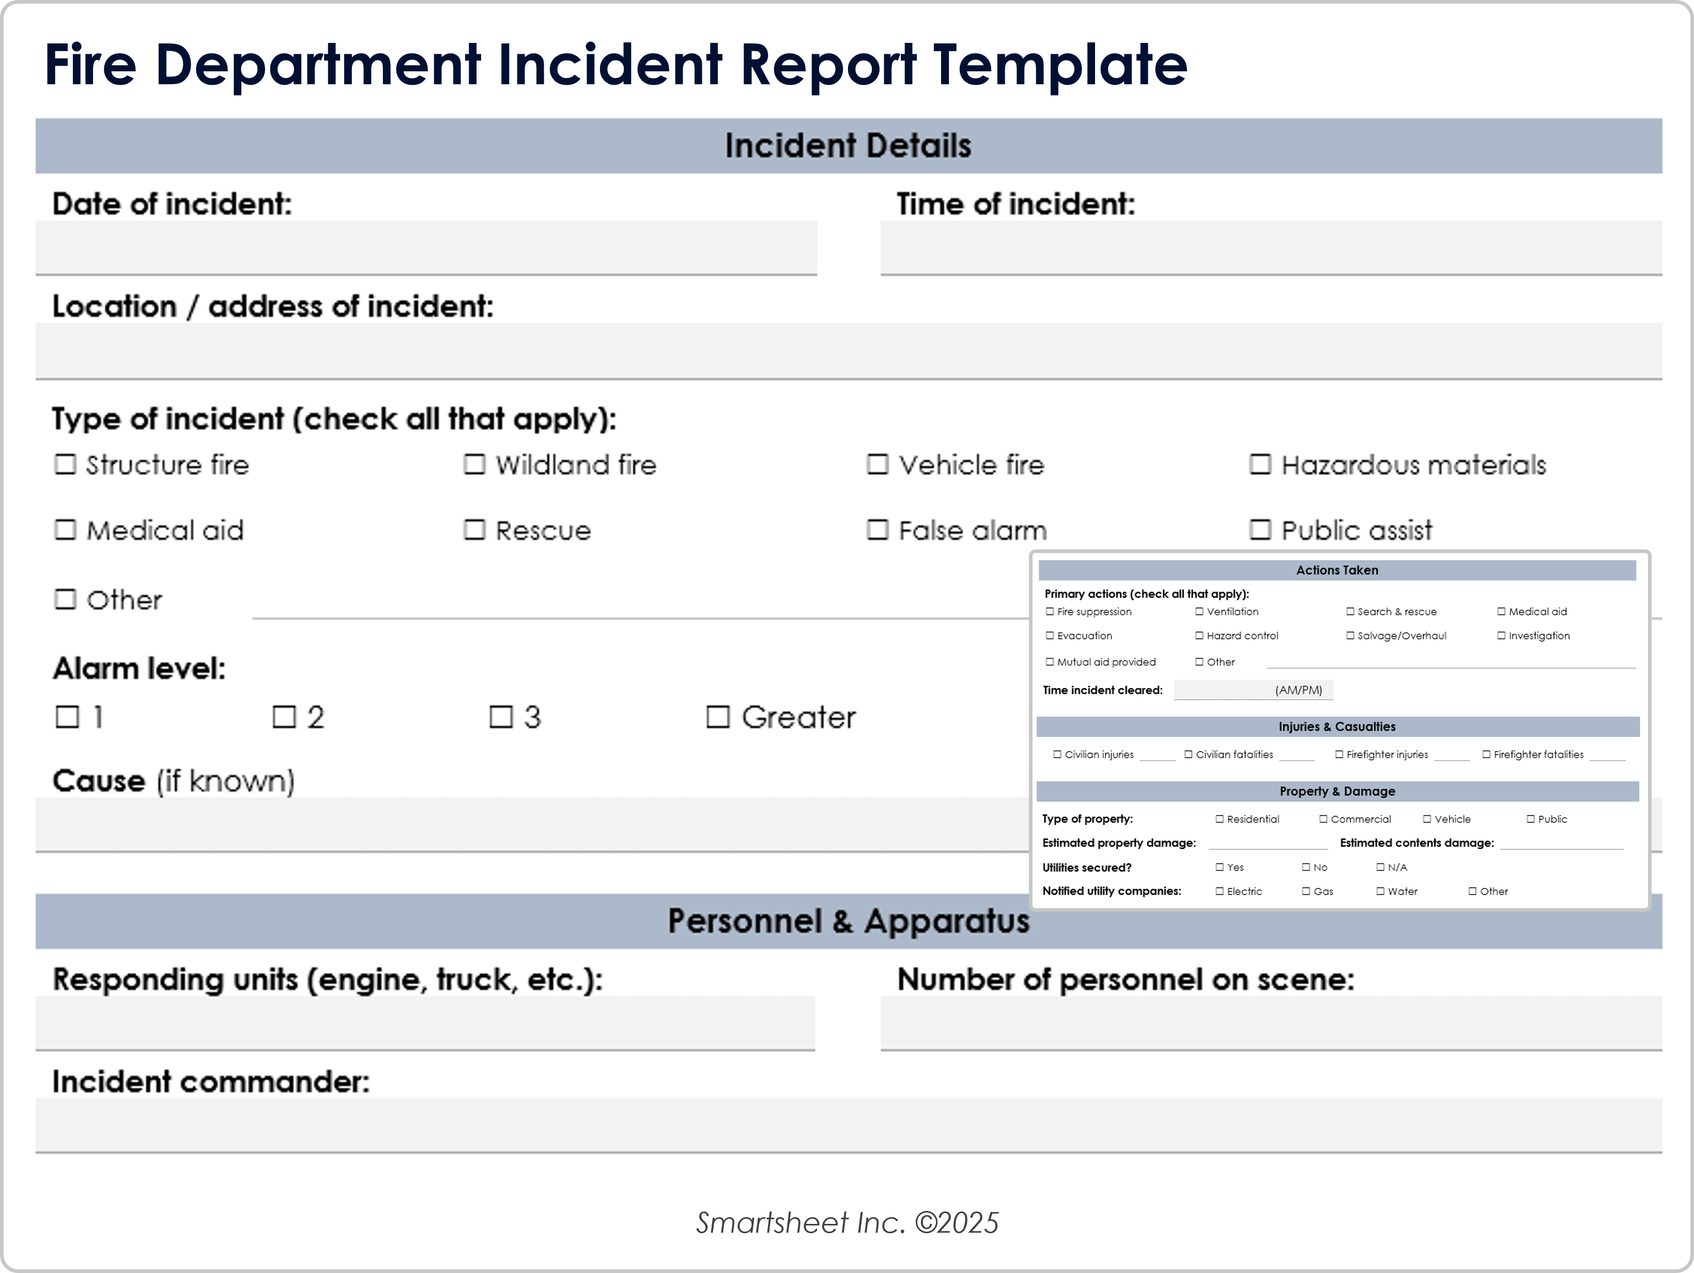Select alarm level 2 checkbox
This screenshot has height=1273, width=1694.
pyautogui.click(x=284, y=717)
